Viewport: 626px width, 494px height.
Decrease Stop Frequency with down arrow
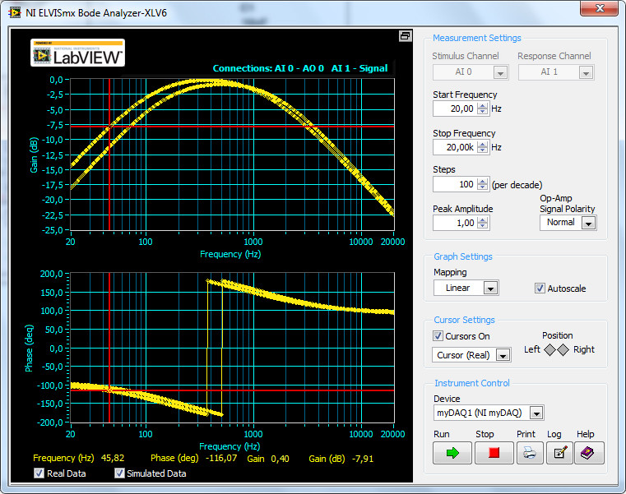point(483,150)
